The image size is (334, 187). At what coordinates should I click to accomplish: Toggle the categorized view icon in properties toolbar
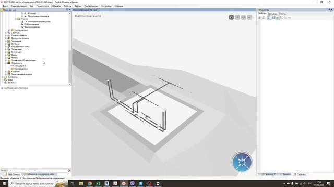point(269,18)
